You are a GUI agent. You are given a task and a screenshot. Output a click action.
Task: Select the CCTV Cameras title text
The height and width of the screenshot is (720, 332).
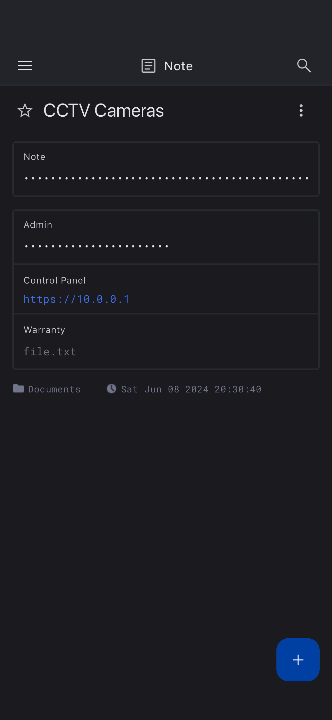[x=103, y=110]
